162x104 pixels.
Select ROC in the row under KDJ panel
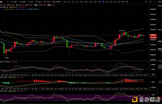coord(43,75)
